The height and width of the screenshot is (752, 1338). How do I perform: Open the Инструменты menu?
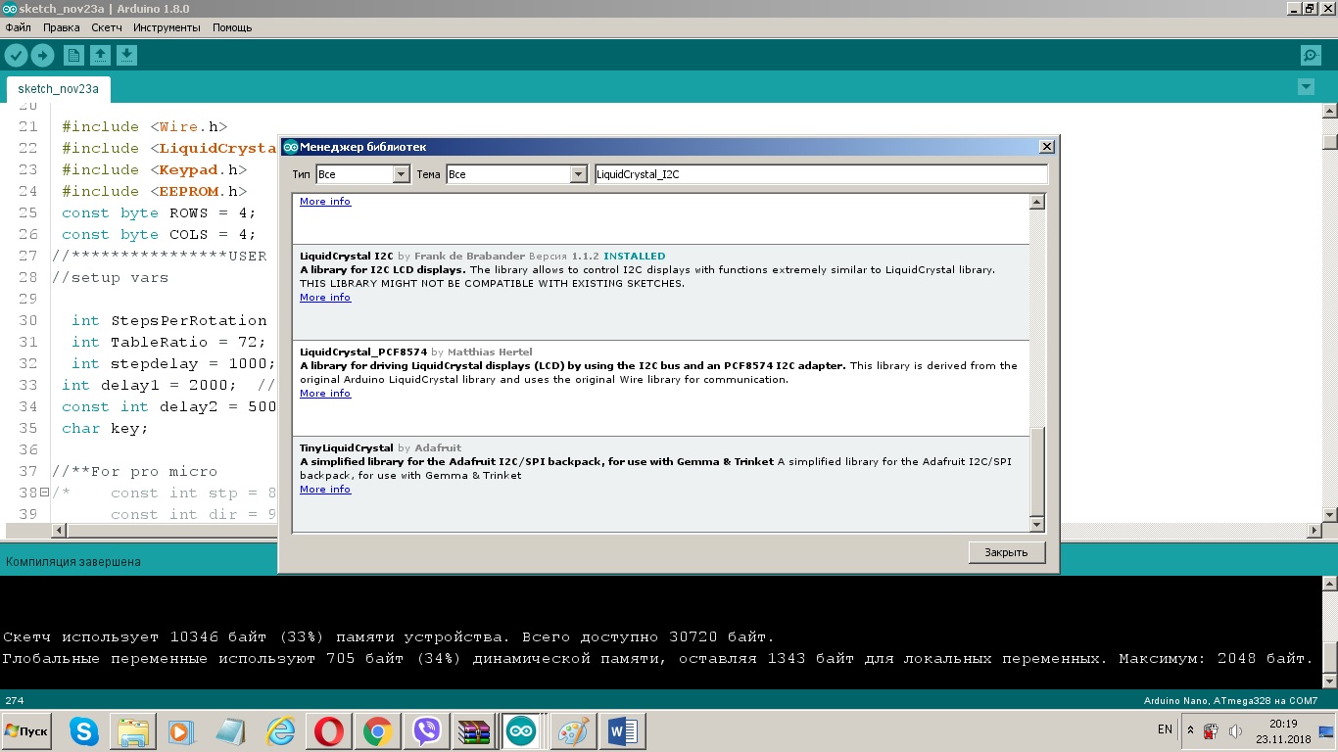[167, 27]
